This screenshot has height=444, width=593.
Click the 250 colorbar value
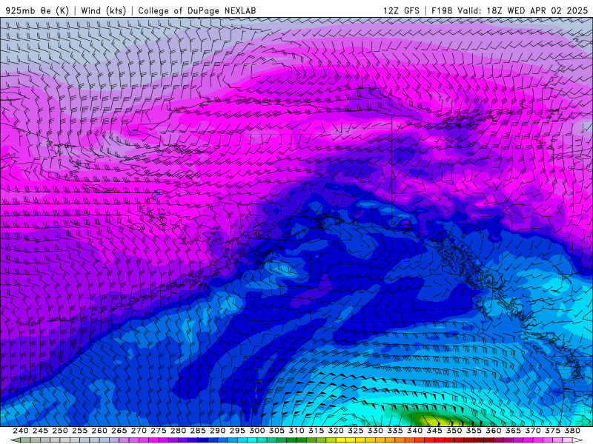[60, 431]
